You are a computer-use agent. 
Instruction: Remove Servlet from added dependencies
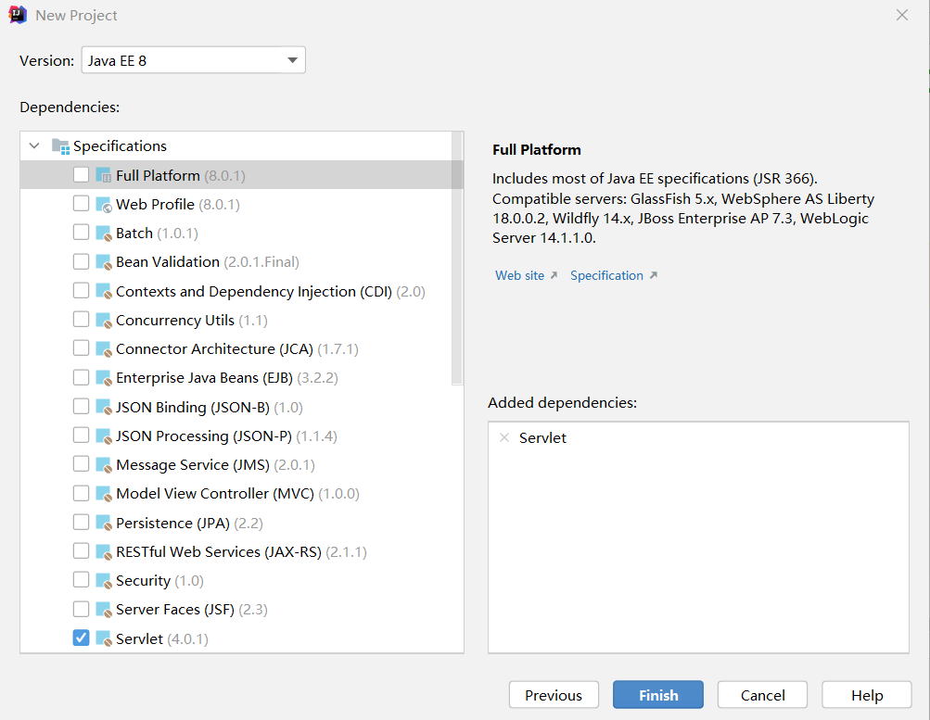504,438
